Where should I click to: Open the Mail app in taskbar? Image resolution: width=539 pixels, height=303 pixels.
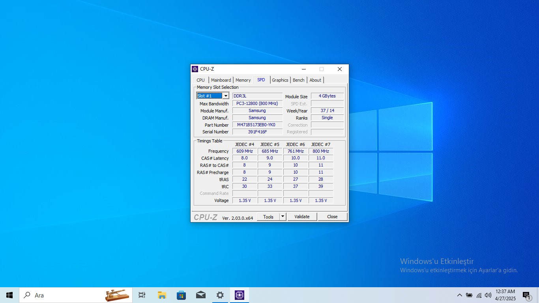200,295
